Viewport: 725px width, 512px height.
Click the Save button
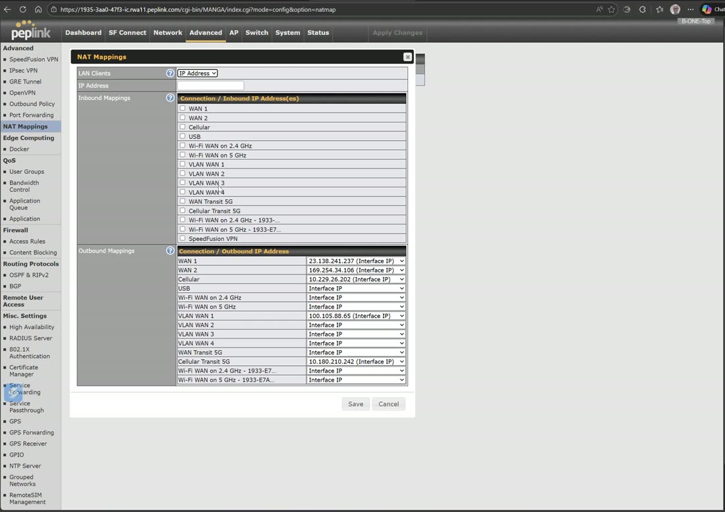pos(355,404)
